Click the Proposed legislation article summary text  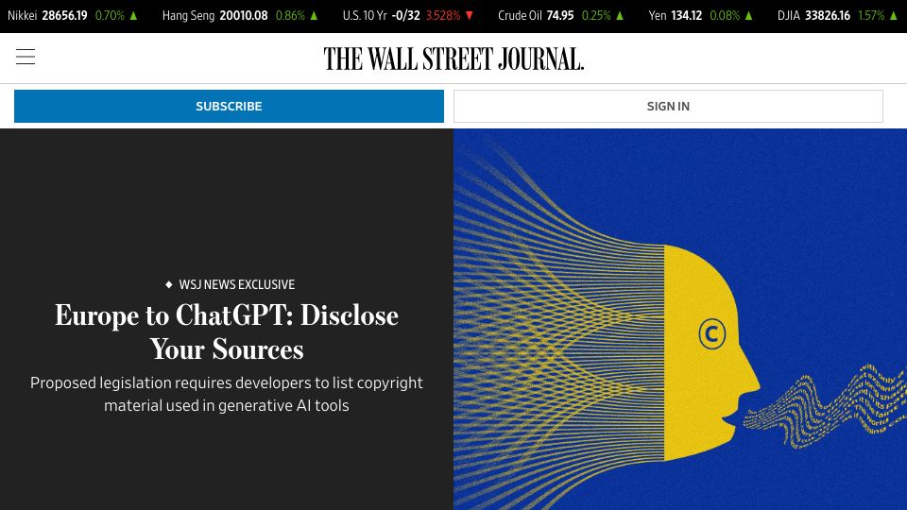(x=227, y=395)
